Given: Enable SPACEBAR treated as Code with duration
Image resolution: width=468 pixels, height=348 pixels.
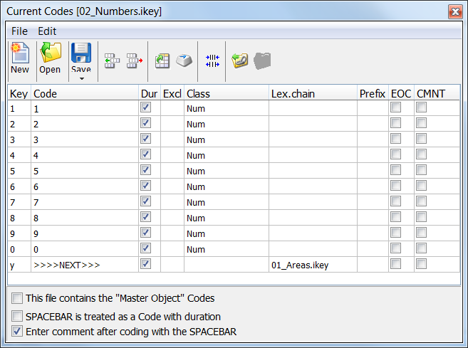Looking at the screenshot, I should (x=17, y=316).
